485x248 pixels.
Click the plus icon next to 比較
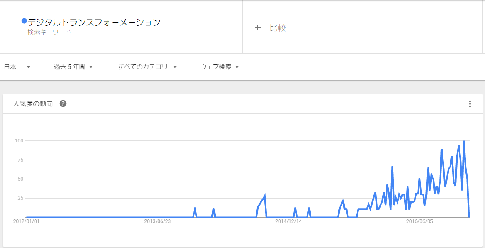tap(258, 28)
